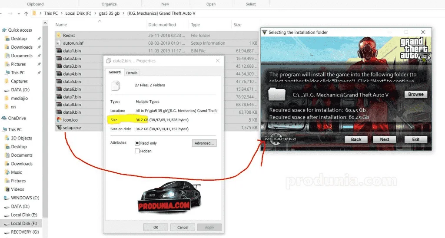Click the Advanced... button in Properties
Viewport: 445px width, 238px height.
pyautogui.click(x=204, y=143)
